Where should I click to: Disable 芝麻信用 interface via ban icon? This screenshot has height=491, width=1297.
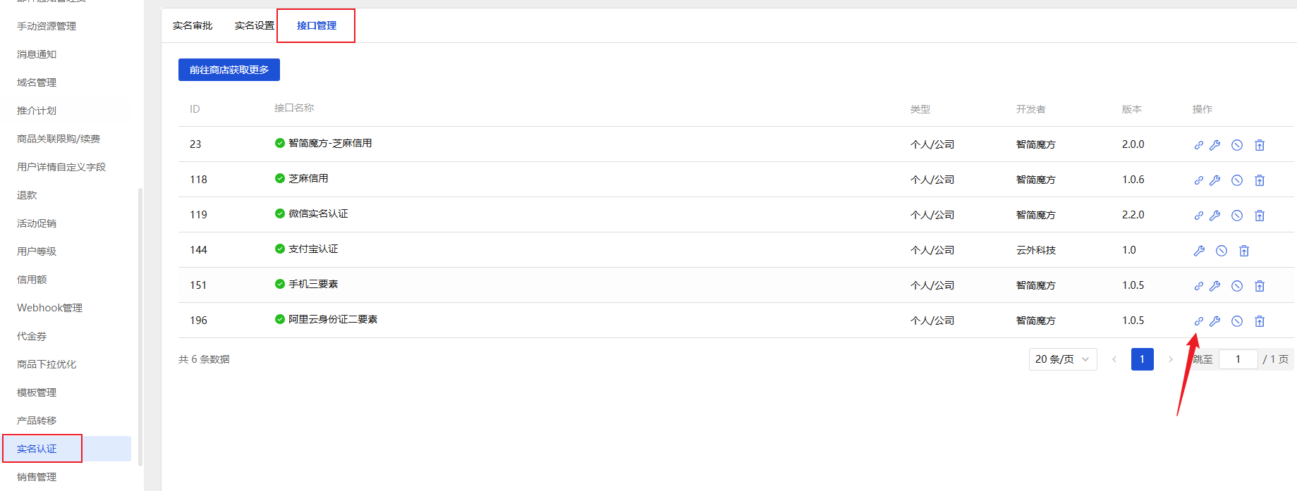click(x=1237, y=180)
